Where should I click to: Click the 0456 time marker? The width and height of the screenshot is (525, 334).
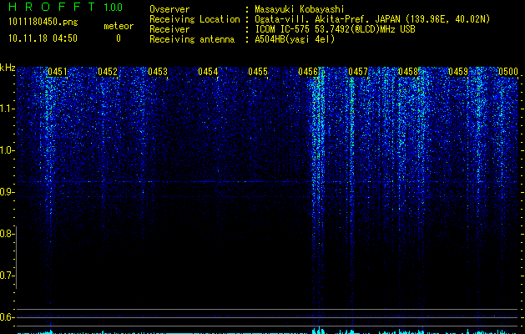308,72
